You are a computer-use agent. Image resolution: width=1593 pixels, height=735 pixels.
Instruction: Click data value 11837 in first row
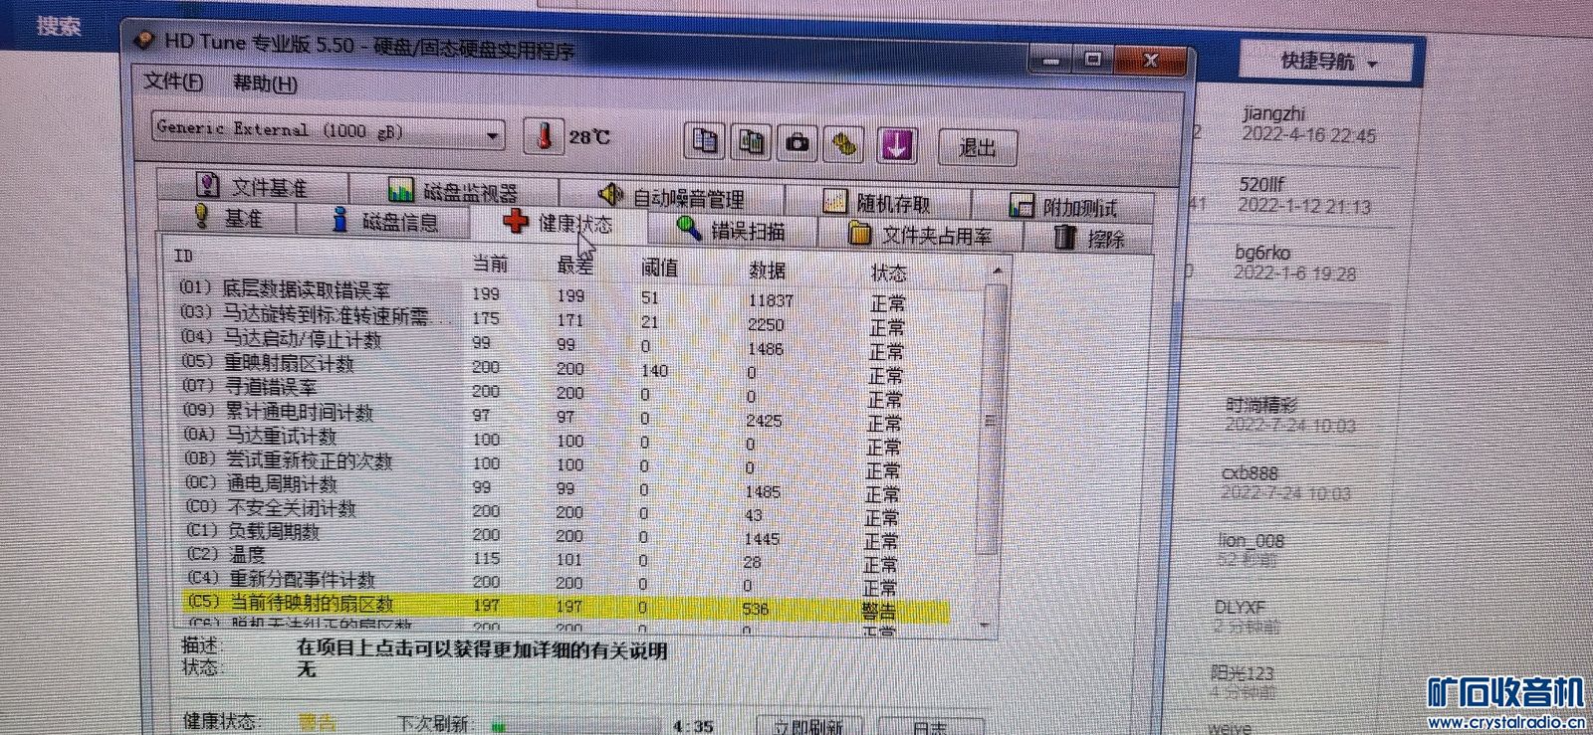click(x=770, y=299)
